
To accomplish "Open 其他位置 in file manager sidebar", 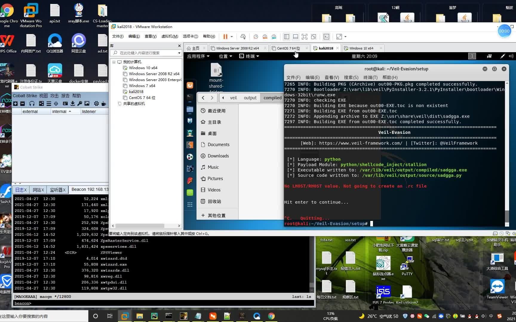I will click(x=216, y=215).
